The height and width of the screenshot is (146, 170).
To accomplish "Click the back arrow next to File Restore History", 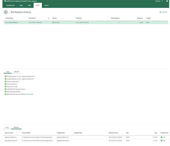I will tap(6, 12).
